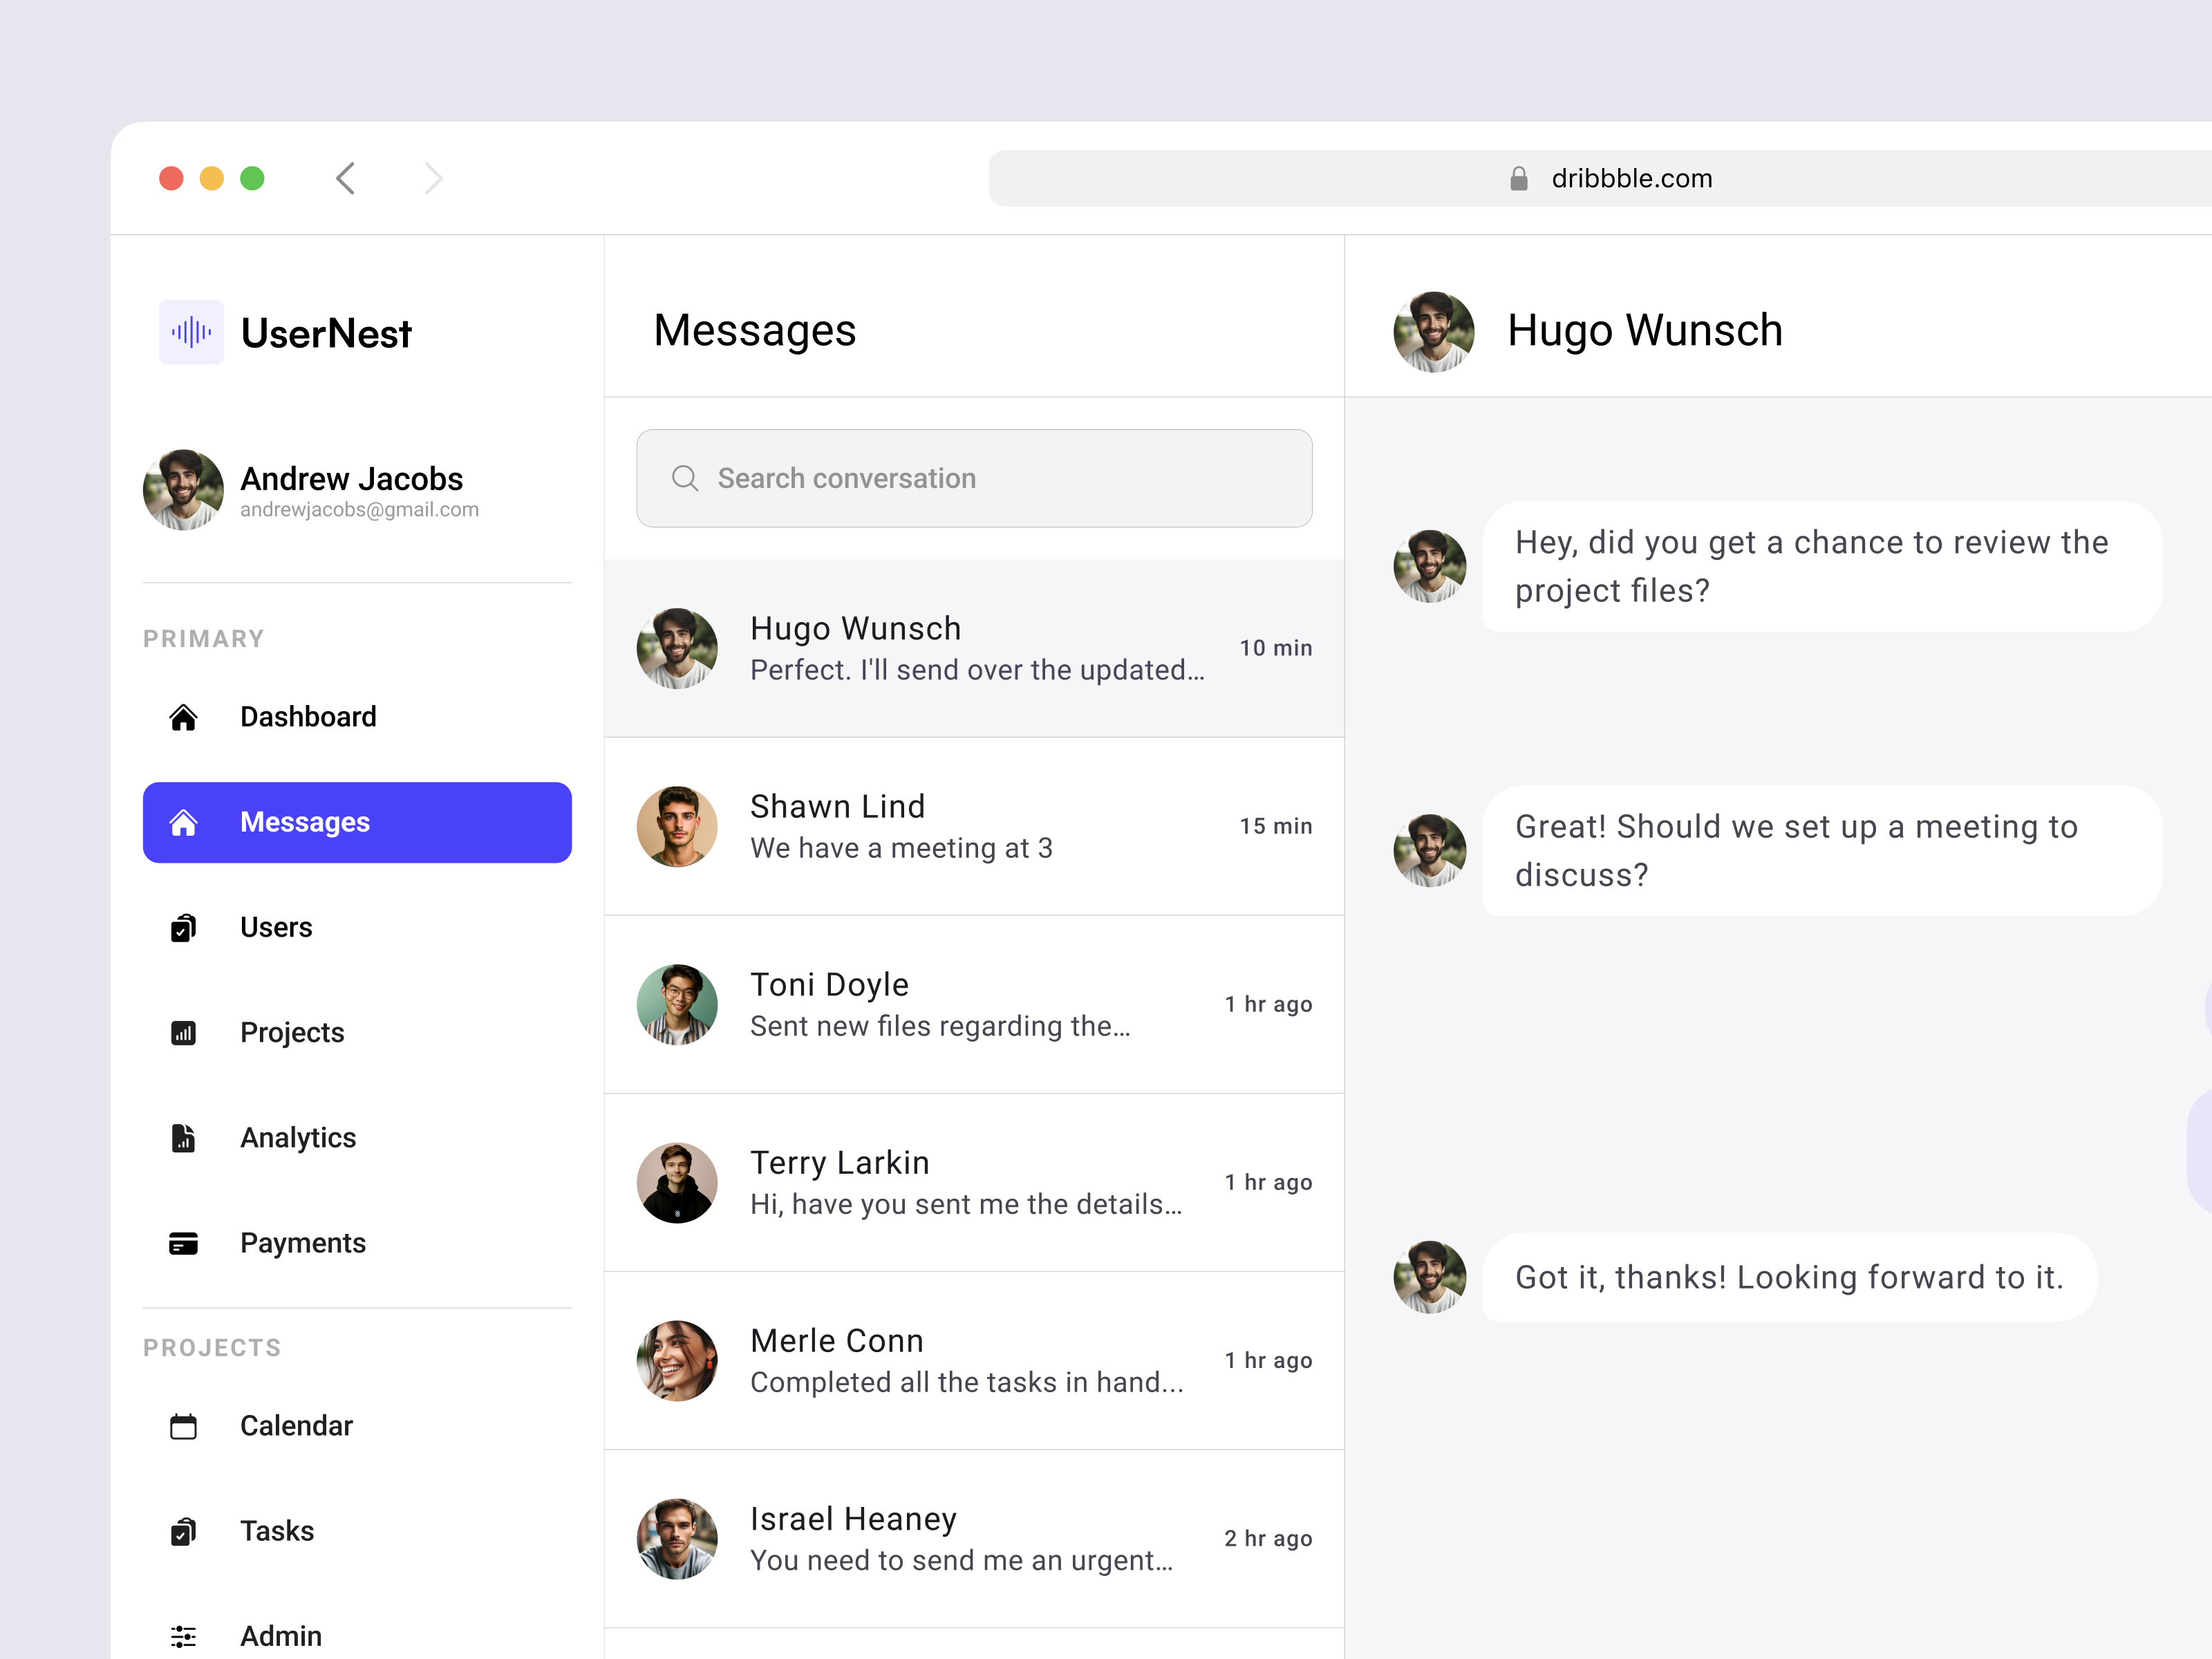Click the Dashboard home icon
2212x1659 pixels.
click(183, 717)
